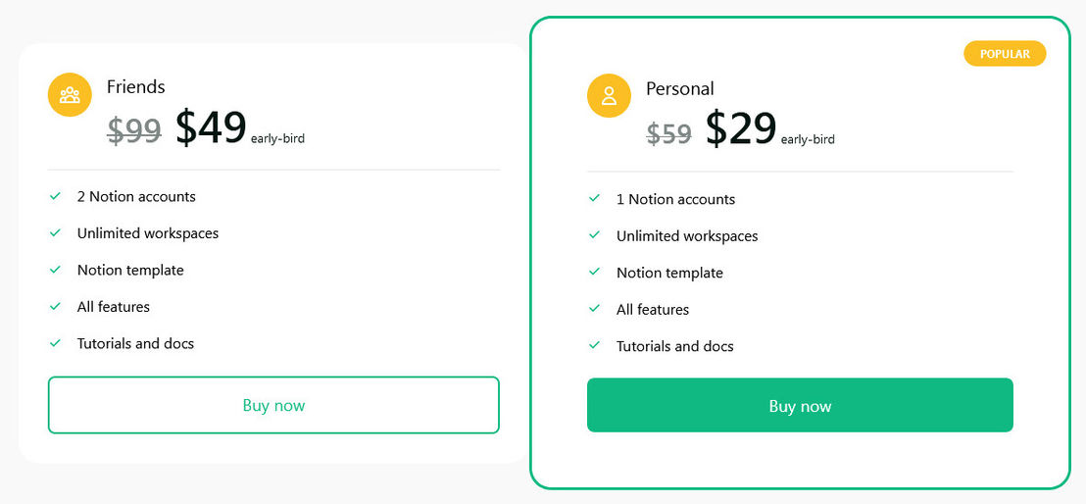The image size is (1086, 504).
Task: Click the Personal plan user icon
Action: (x=609, y=96)
